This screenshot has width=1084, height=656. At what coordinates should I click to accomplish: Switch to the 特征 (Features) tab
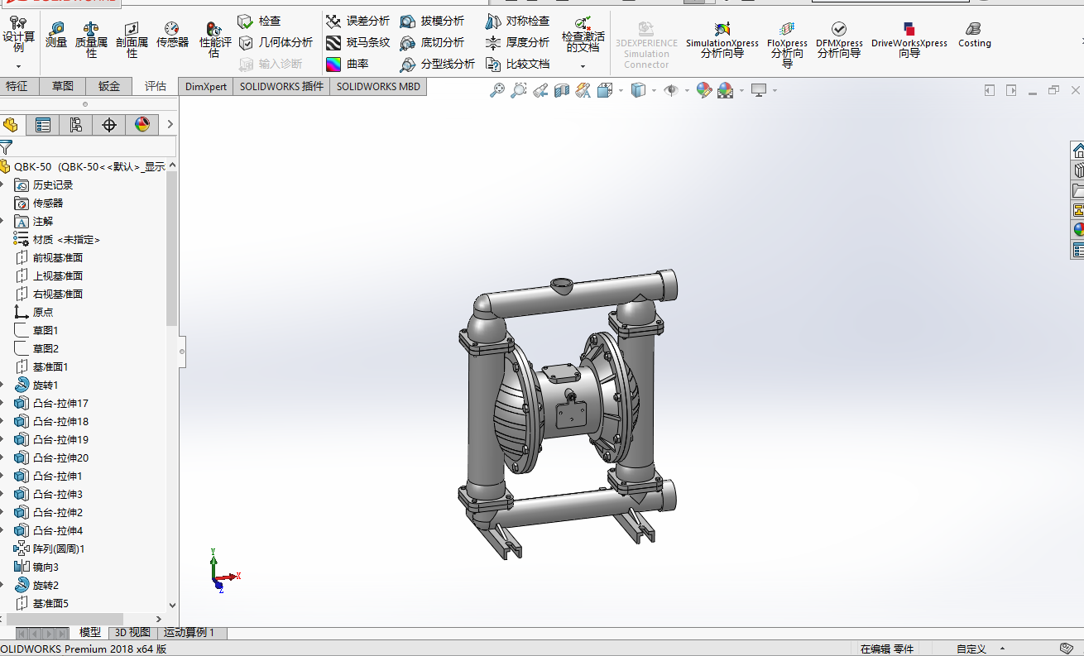click(x=17, y=86)
